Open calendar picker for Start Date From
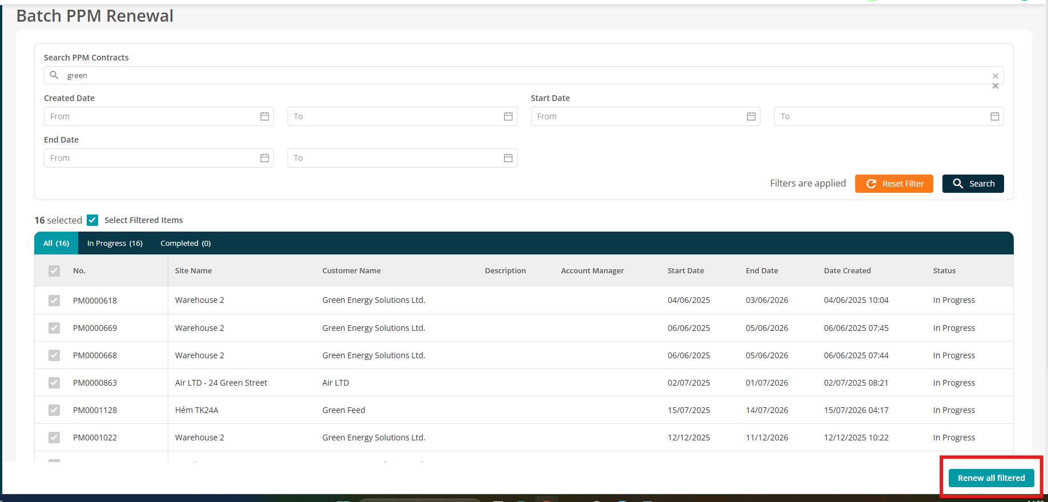The height and width of the screenshot is (502, 1048). [751, 116]
